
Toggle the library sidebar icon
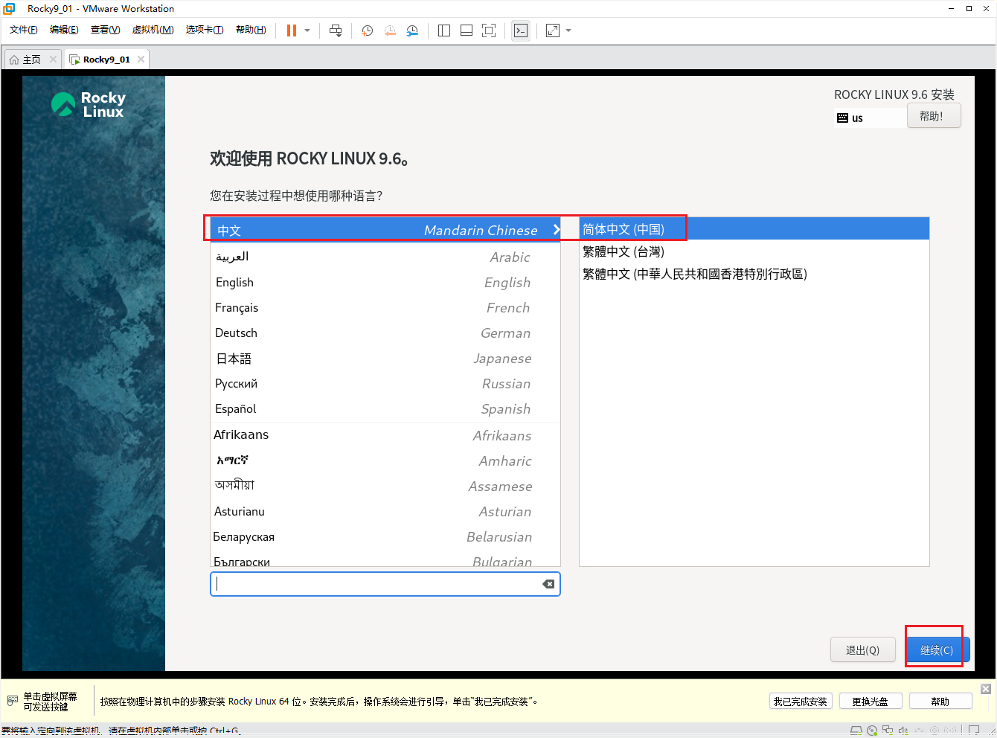444,31
